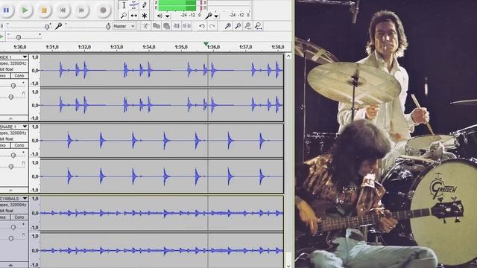Redo the last undone action
Screen dimensions: 477x268
(212, 26)
